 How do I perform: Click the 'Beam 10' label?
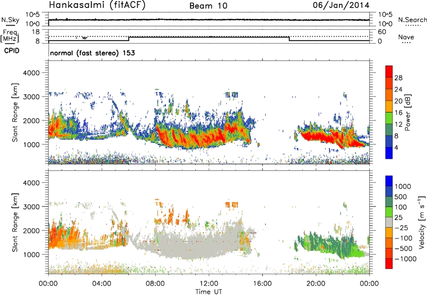coord(208,6)
